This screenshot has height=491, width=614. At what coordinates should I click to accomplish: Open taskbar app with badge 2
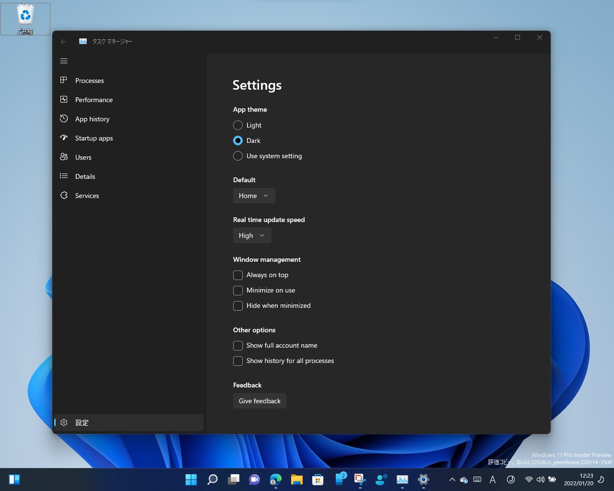point(340,479)
